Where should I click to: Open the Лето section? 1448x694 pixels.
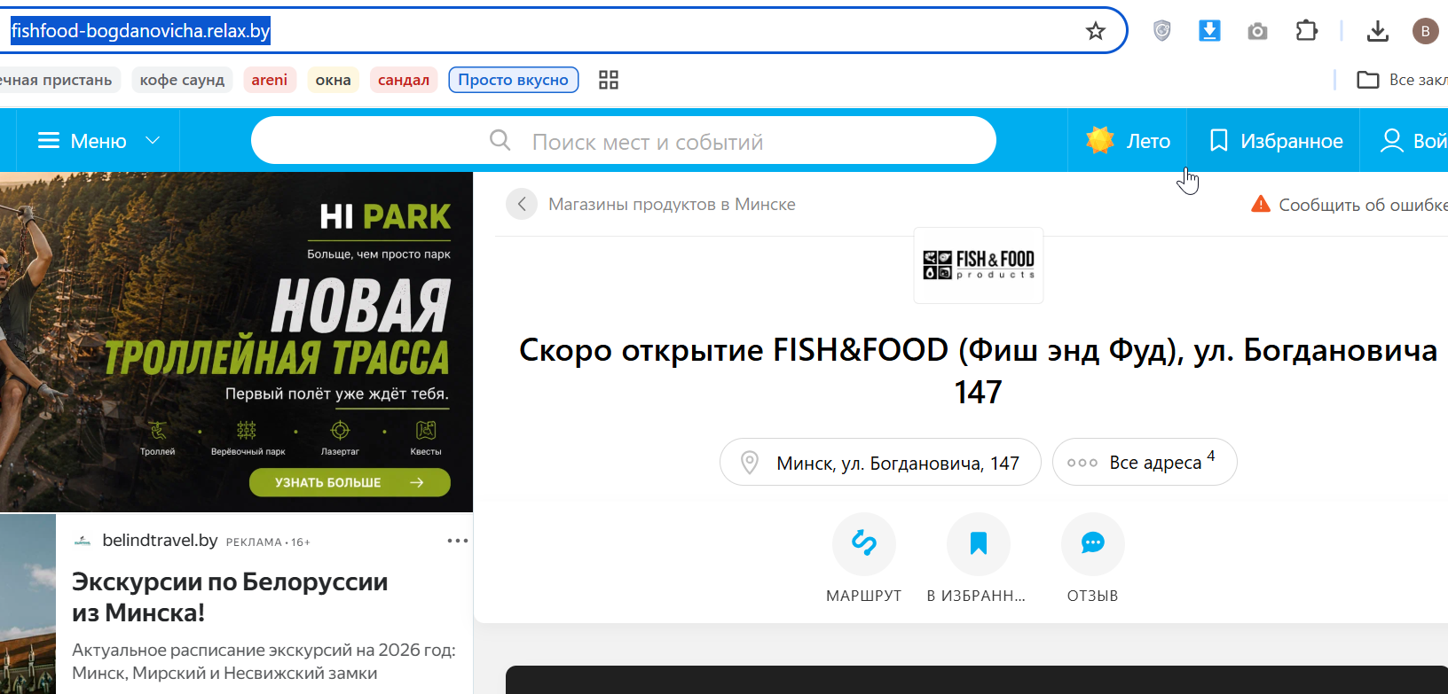1128,140
